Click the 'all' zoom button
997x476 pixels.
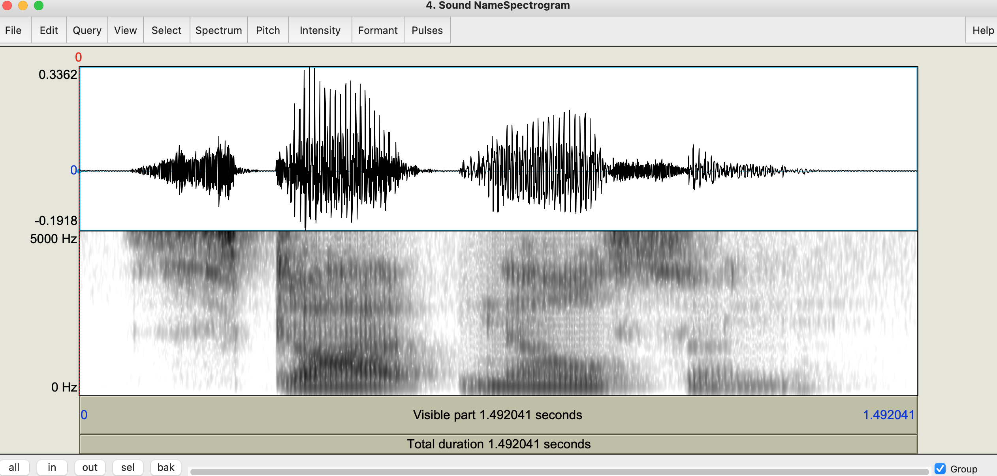(14, 468)
